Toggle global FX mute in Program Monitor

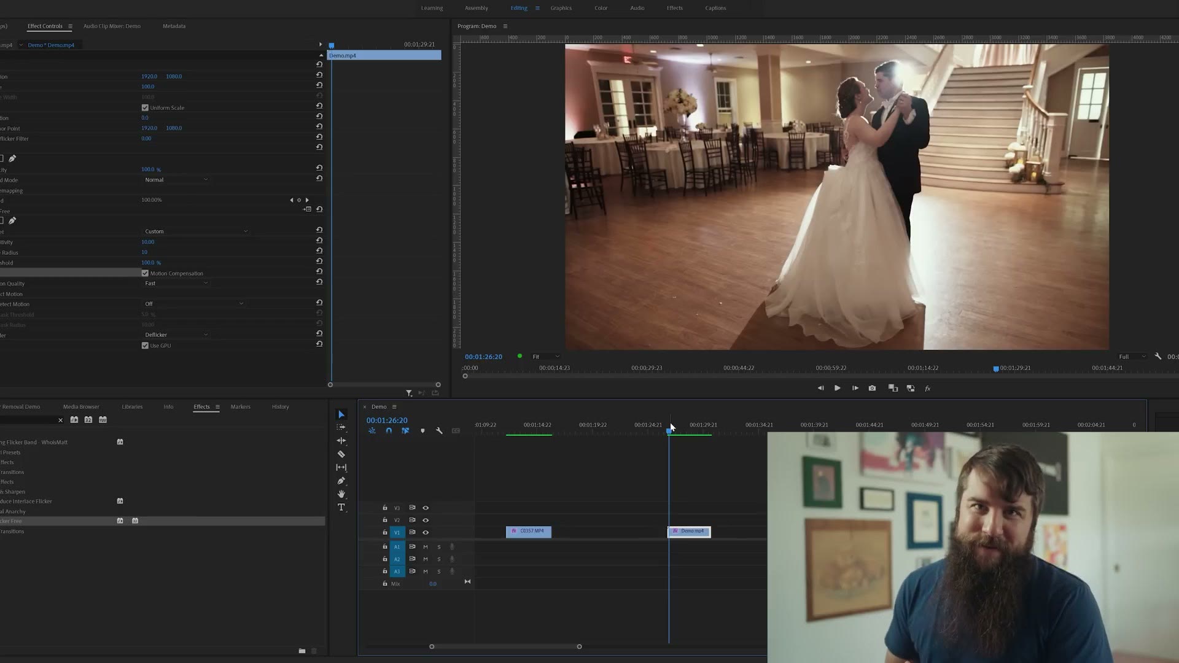click(928, 389)
